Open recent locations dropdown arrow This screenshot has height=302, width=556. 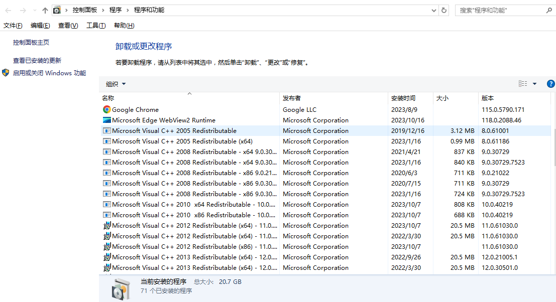pos(34,10)
